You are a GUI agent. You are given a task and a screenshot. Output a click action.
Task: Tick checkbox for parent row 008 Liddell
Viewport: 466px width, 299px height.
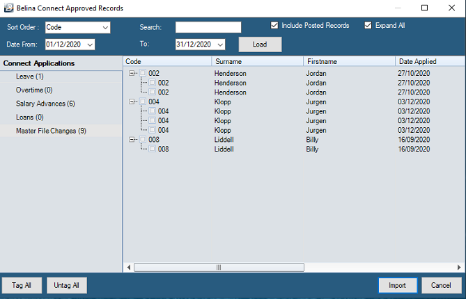[x=143, y=139]
